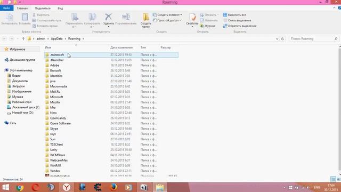Open the View (Вид) ribbon tab

[60, 9]
